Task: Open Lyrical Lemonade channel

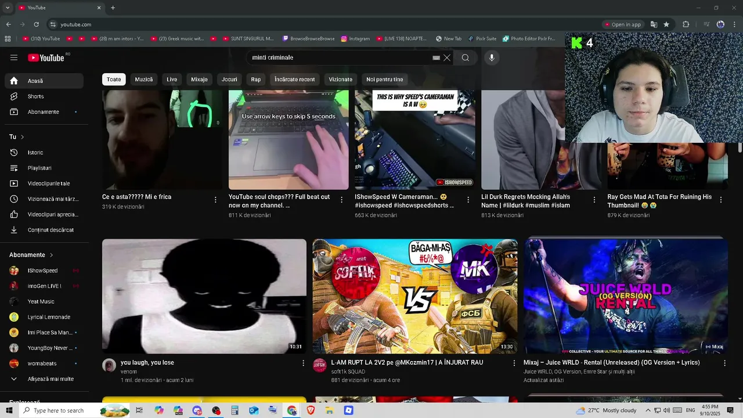Action: [x=44, y=317]
